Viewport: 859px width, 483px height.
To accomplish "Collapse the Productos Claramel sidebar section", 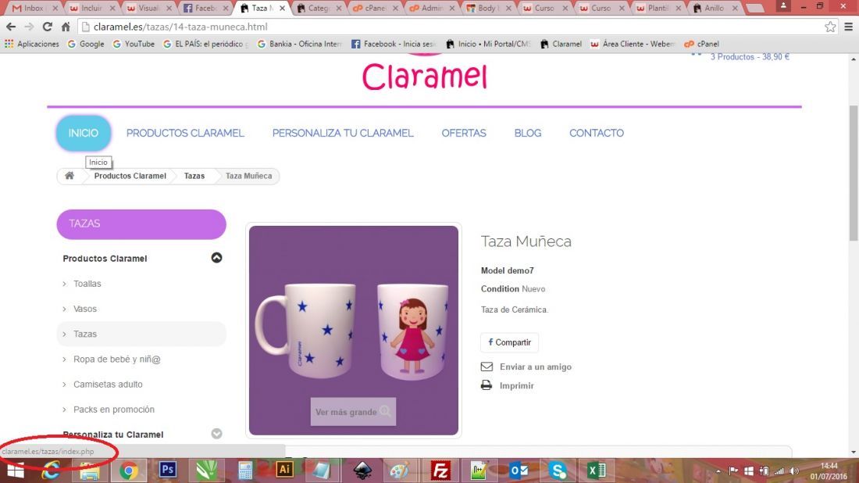I will pyautogui.click(x=216, y=258).
